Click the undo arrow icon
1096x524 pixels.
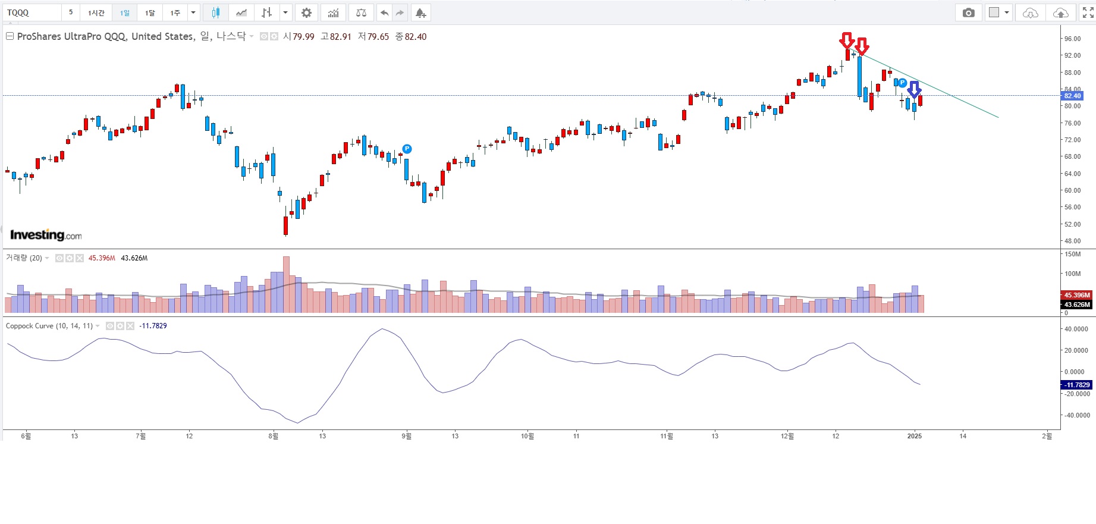coord(385,12)
